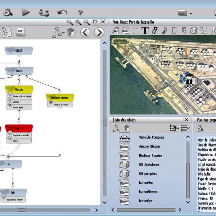The width and height of the screenshot is (216, 216).
Task: Add a flag marker tool
Action: 135,30
